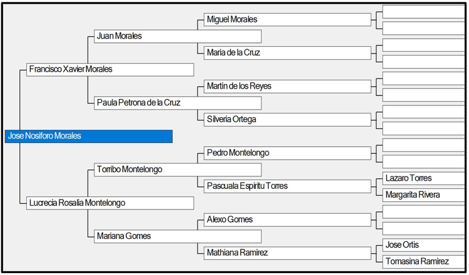Select Lucrecia Rosalia Montelongo's box

(x=110, y=203)
